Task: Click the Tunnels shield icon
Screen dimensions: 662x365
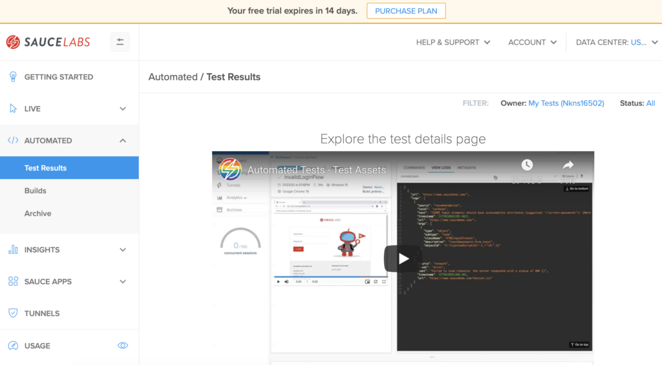Action: pos(13,313)
